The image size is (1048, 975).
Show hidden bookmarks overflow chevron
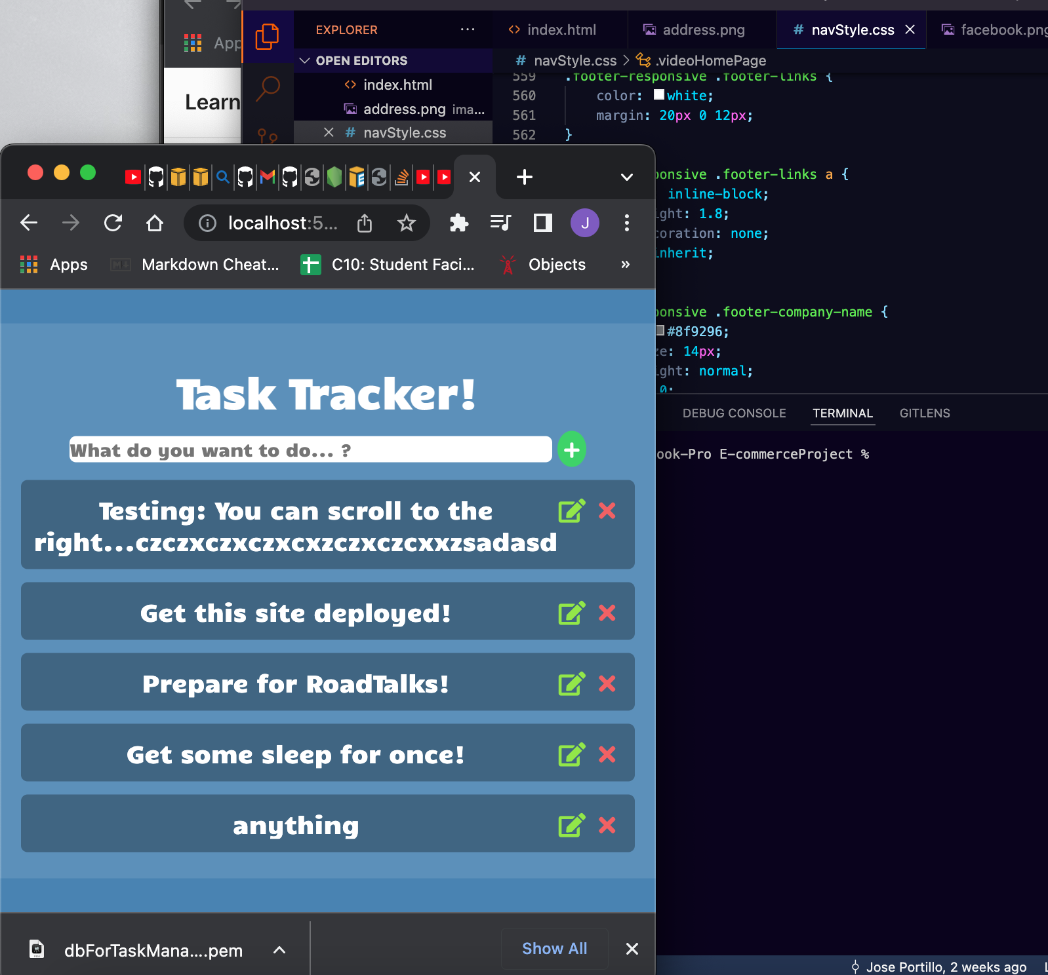(x=625, y=264)
